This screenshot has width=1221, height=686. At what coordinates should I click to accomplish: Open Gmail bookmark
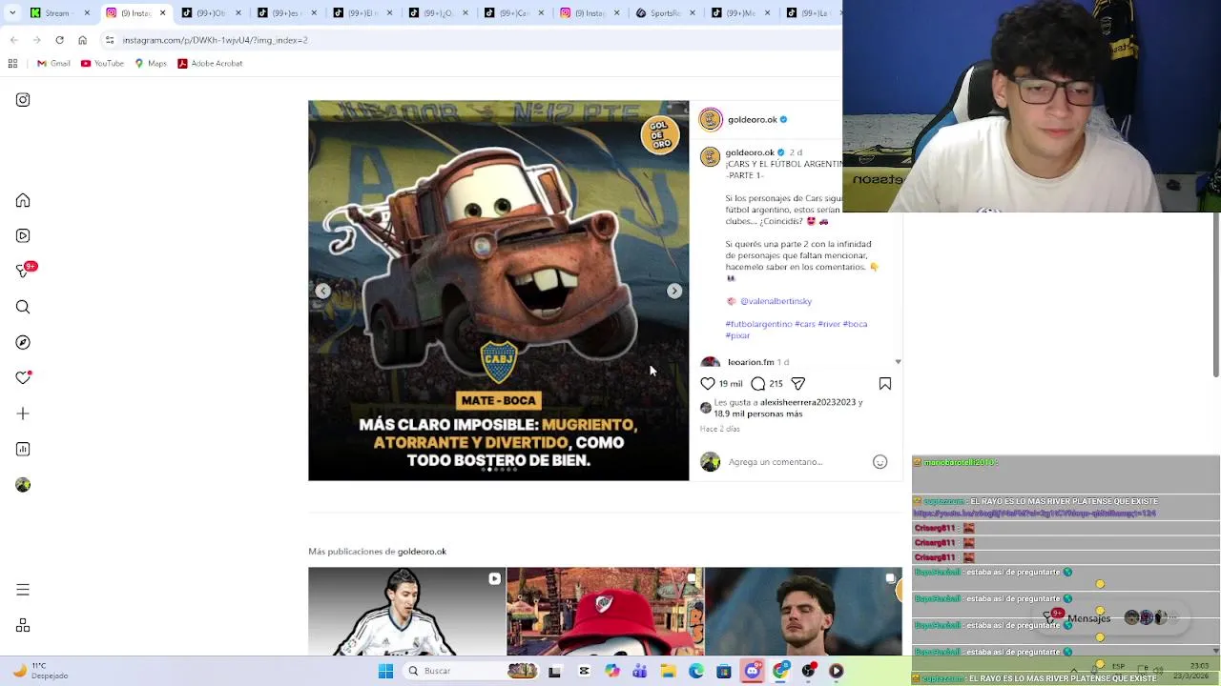click(x=53, y=64)
